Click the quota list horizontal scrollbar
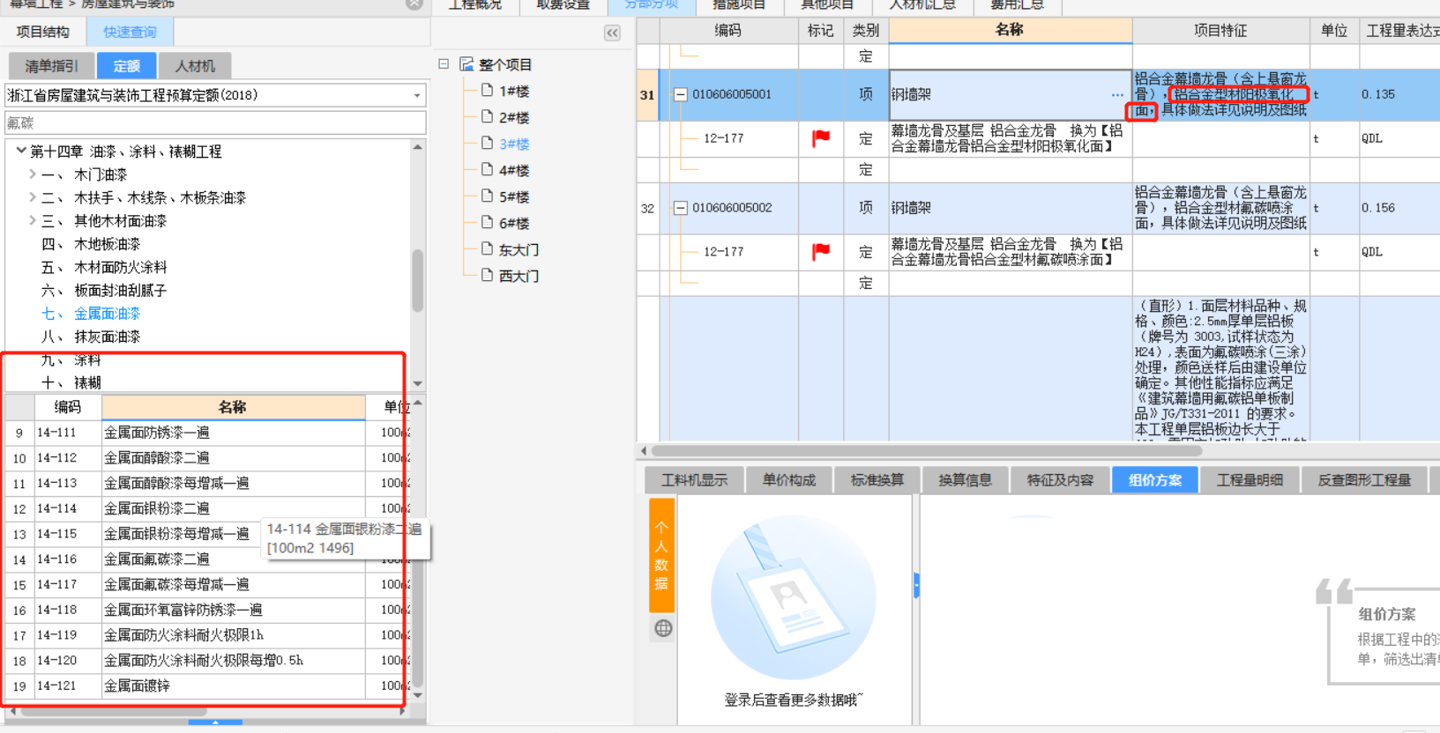 click(x=113, y=711)
